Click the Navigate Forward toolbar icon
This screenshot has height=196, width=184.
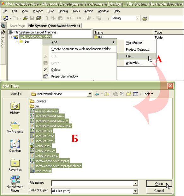pyautogui.click(x=99, y=18)
